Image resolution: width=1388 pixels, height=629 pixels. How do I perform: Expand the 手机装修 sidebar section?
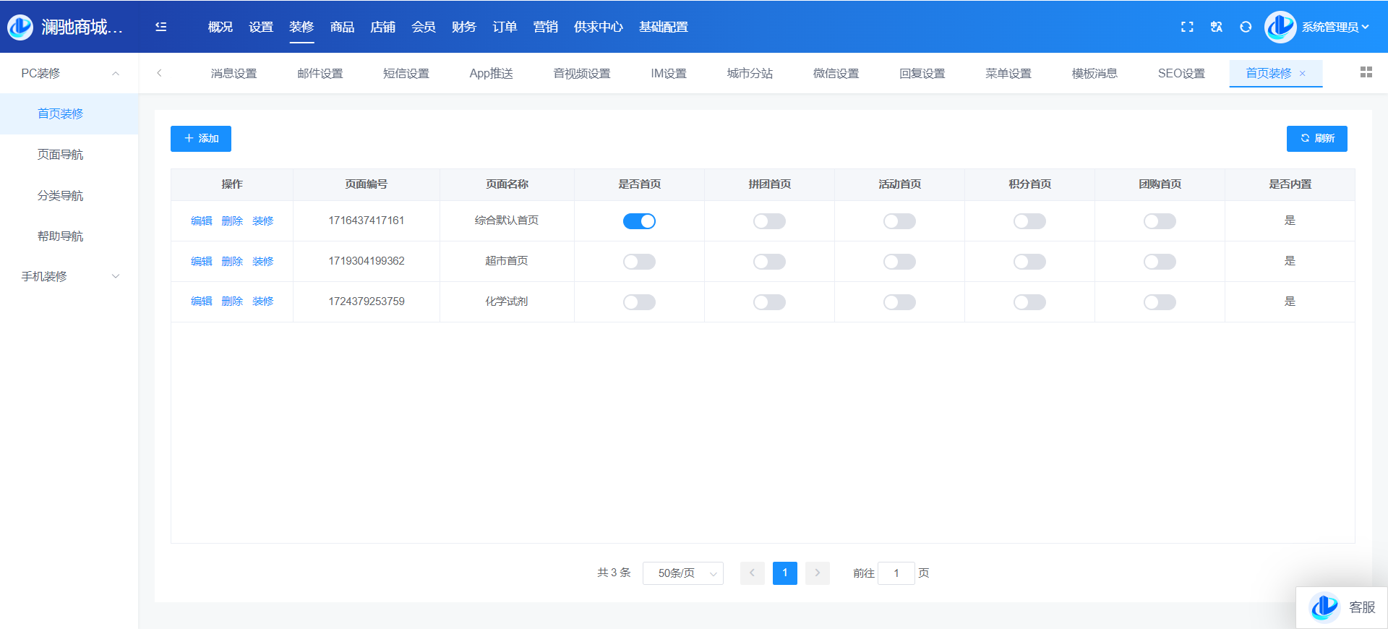point(69,276)
